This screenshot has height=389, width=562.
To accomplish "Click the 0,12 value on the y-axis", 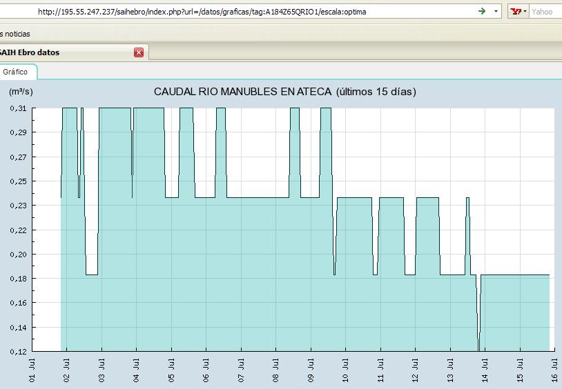I will click(18, 351).
